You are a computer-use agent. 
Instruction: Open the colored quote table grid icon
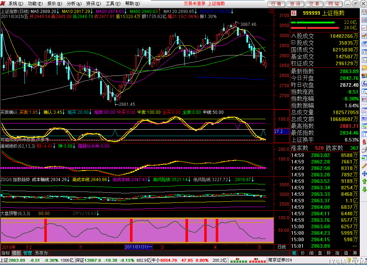364,20
